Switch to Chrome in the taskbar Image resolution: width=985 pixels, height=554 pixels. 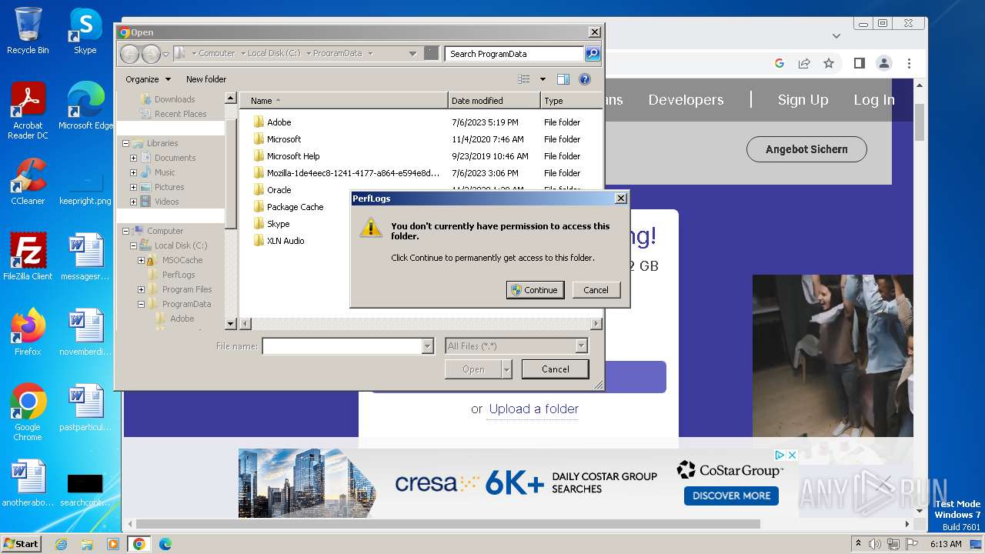(139, 544)
